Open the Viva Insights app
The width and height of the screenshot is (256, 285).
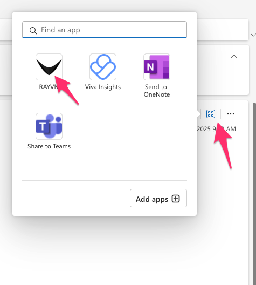[x=103, y=67]
